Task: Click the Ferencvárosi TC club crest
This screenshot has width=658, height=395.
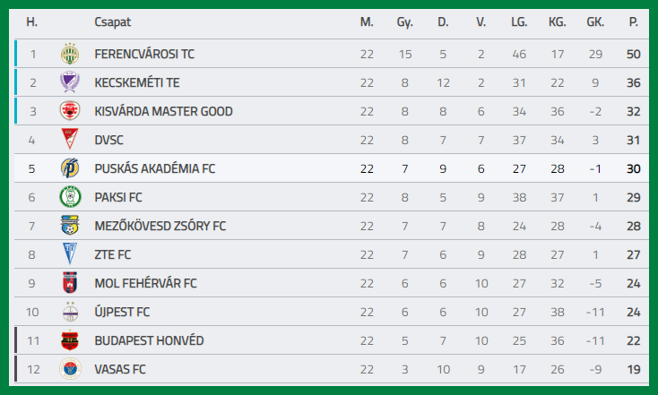Action: click(70, 55)
